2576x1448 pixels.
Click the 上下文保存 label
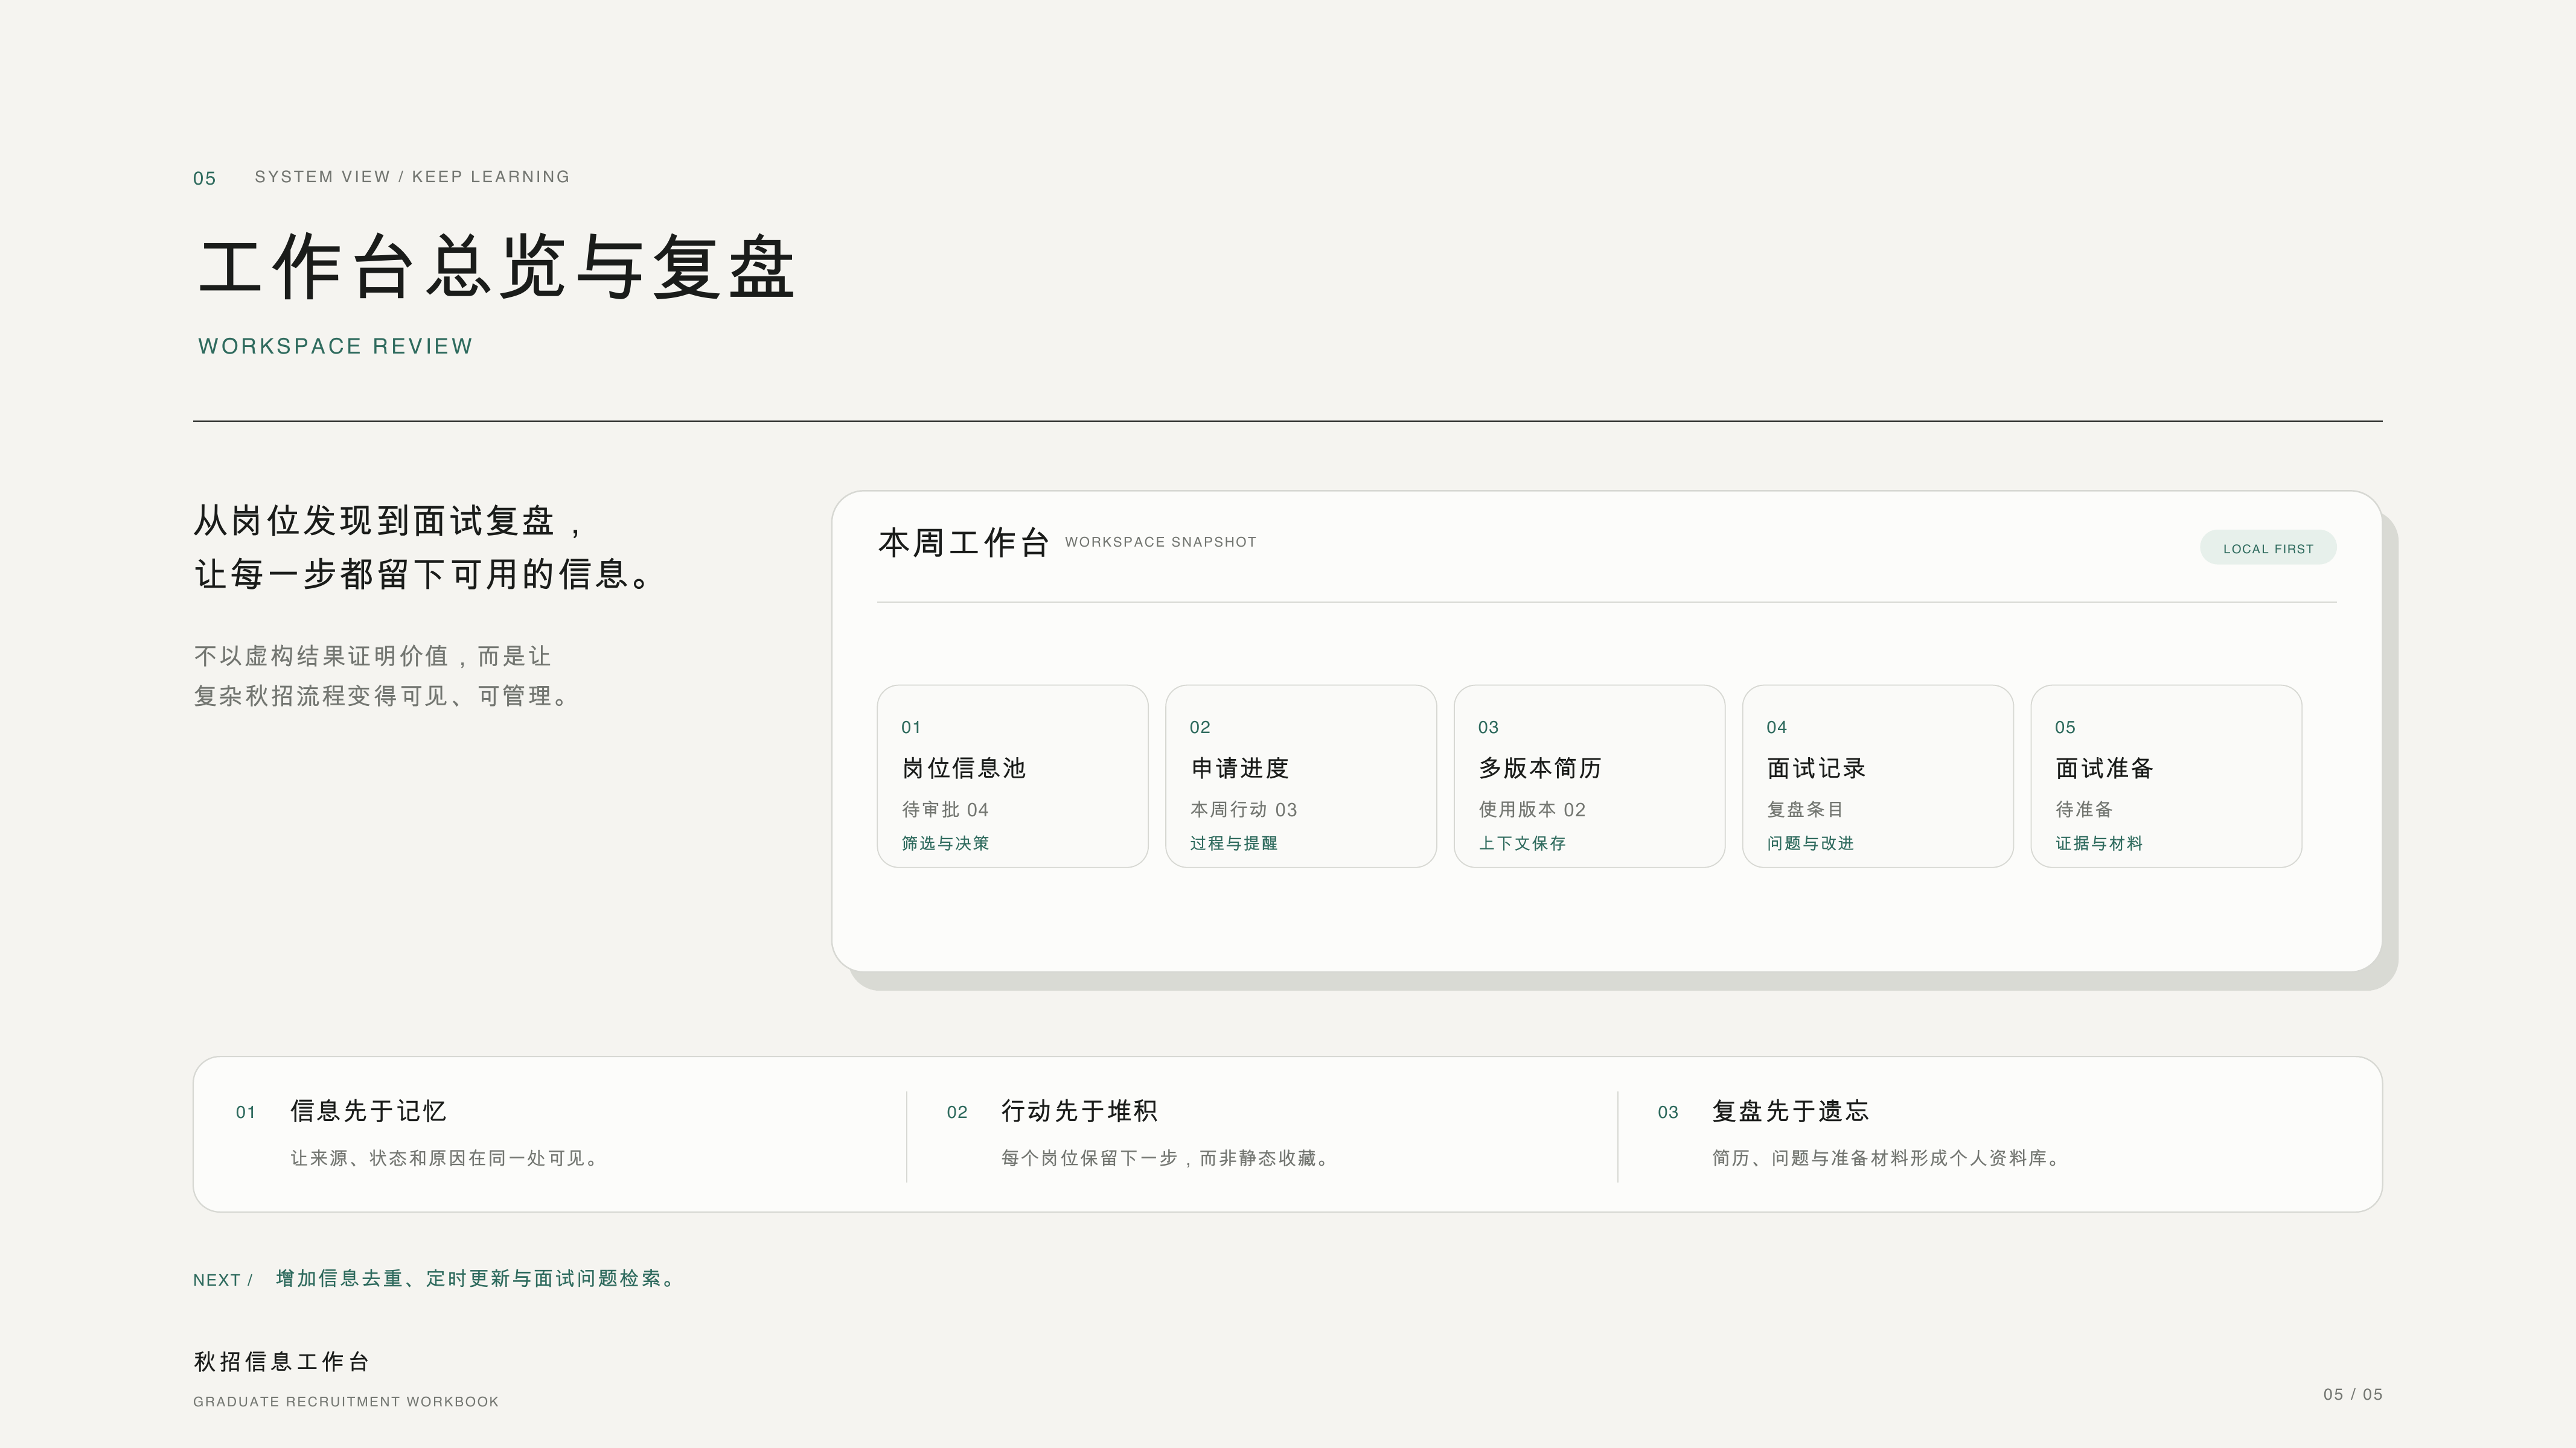(x=1522, y=843)
